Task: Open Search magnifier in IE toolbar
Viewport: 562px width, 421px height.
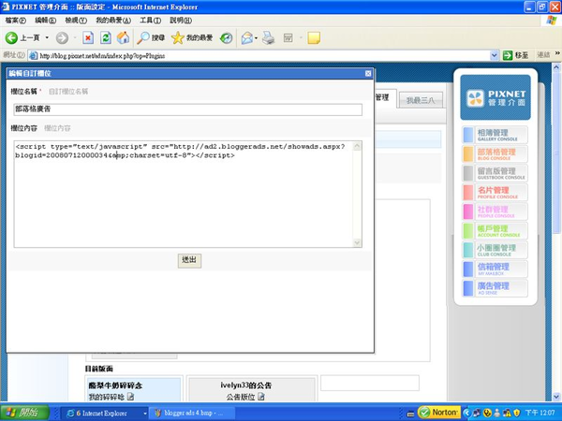Action: pos(151,37)
